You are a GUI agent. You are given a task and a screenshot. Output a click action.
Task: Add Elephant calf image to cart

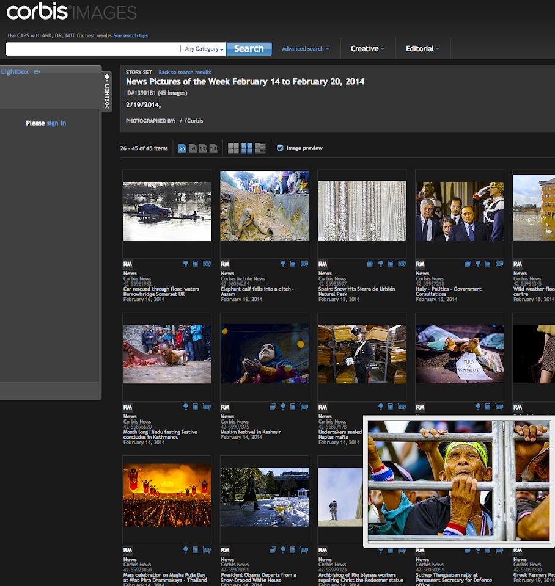pyautogui.click(x=304, y=264)
